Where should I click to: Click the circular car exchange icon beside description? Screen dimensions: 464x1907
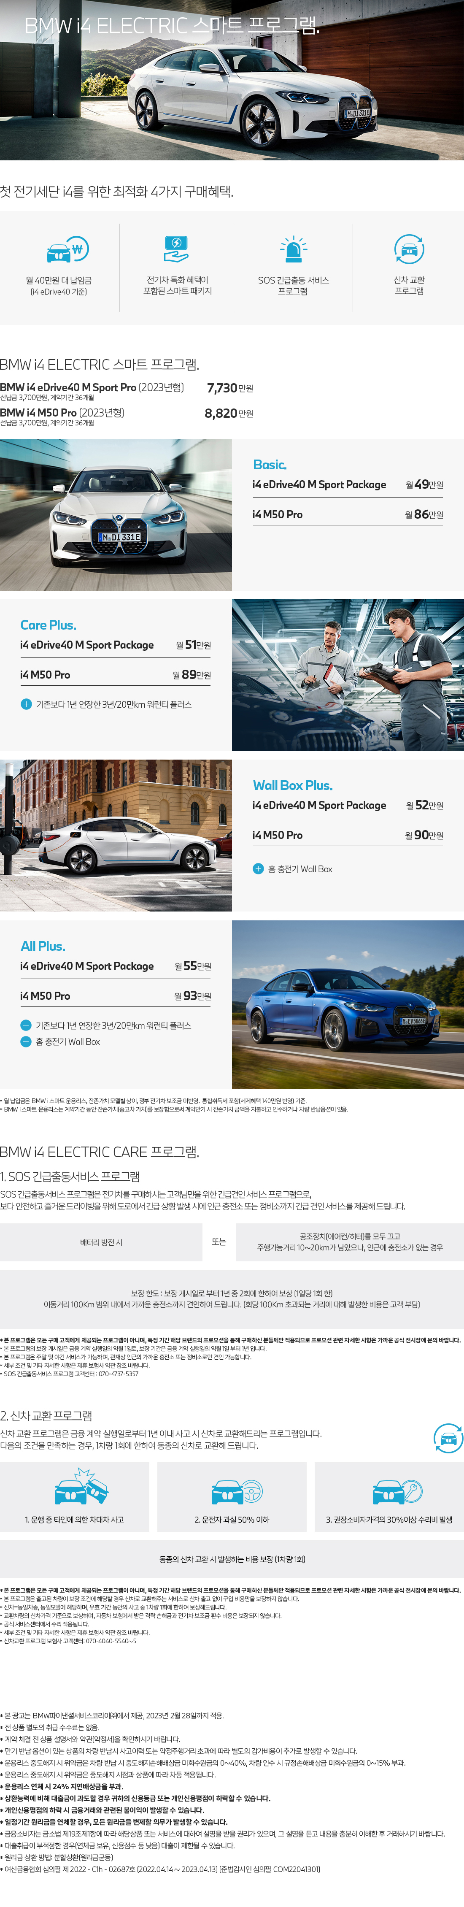click(x=448, y=1438)
